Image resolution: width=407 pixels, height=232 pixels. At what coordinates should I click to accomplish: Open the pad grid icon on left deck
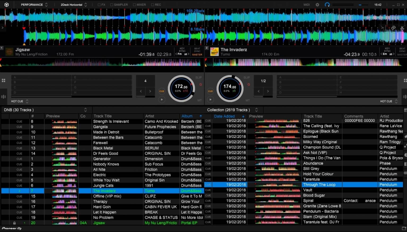3,81
